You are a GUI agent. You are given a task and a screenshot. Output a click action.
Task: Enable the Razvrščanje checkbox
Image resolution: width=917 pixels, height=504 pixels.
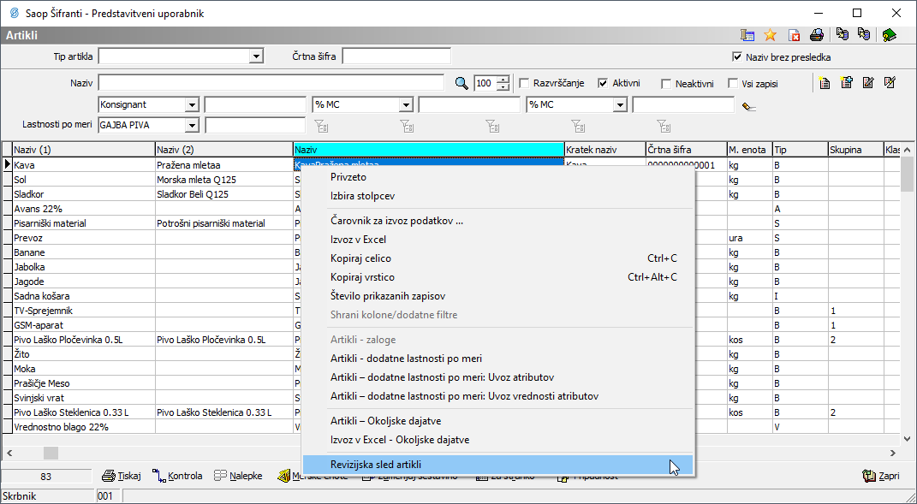(x=524, y=83)
